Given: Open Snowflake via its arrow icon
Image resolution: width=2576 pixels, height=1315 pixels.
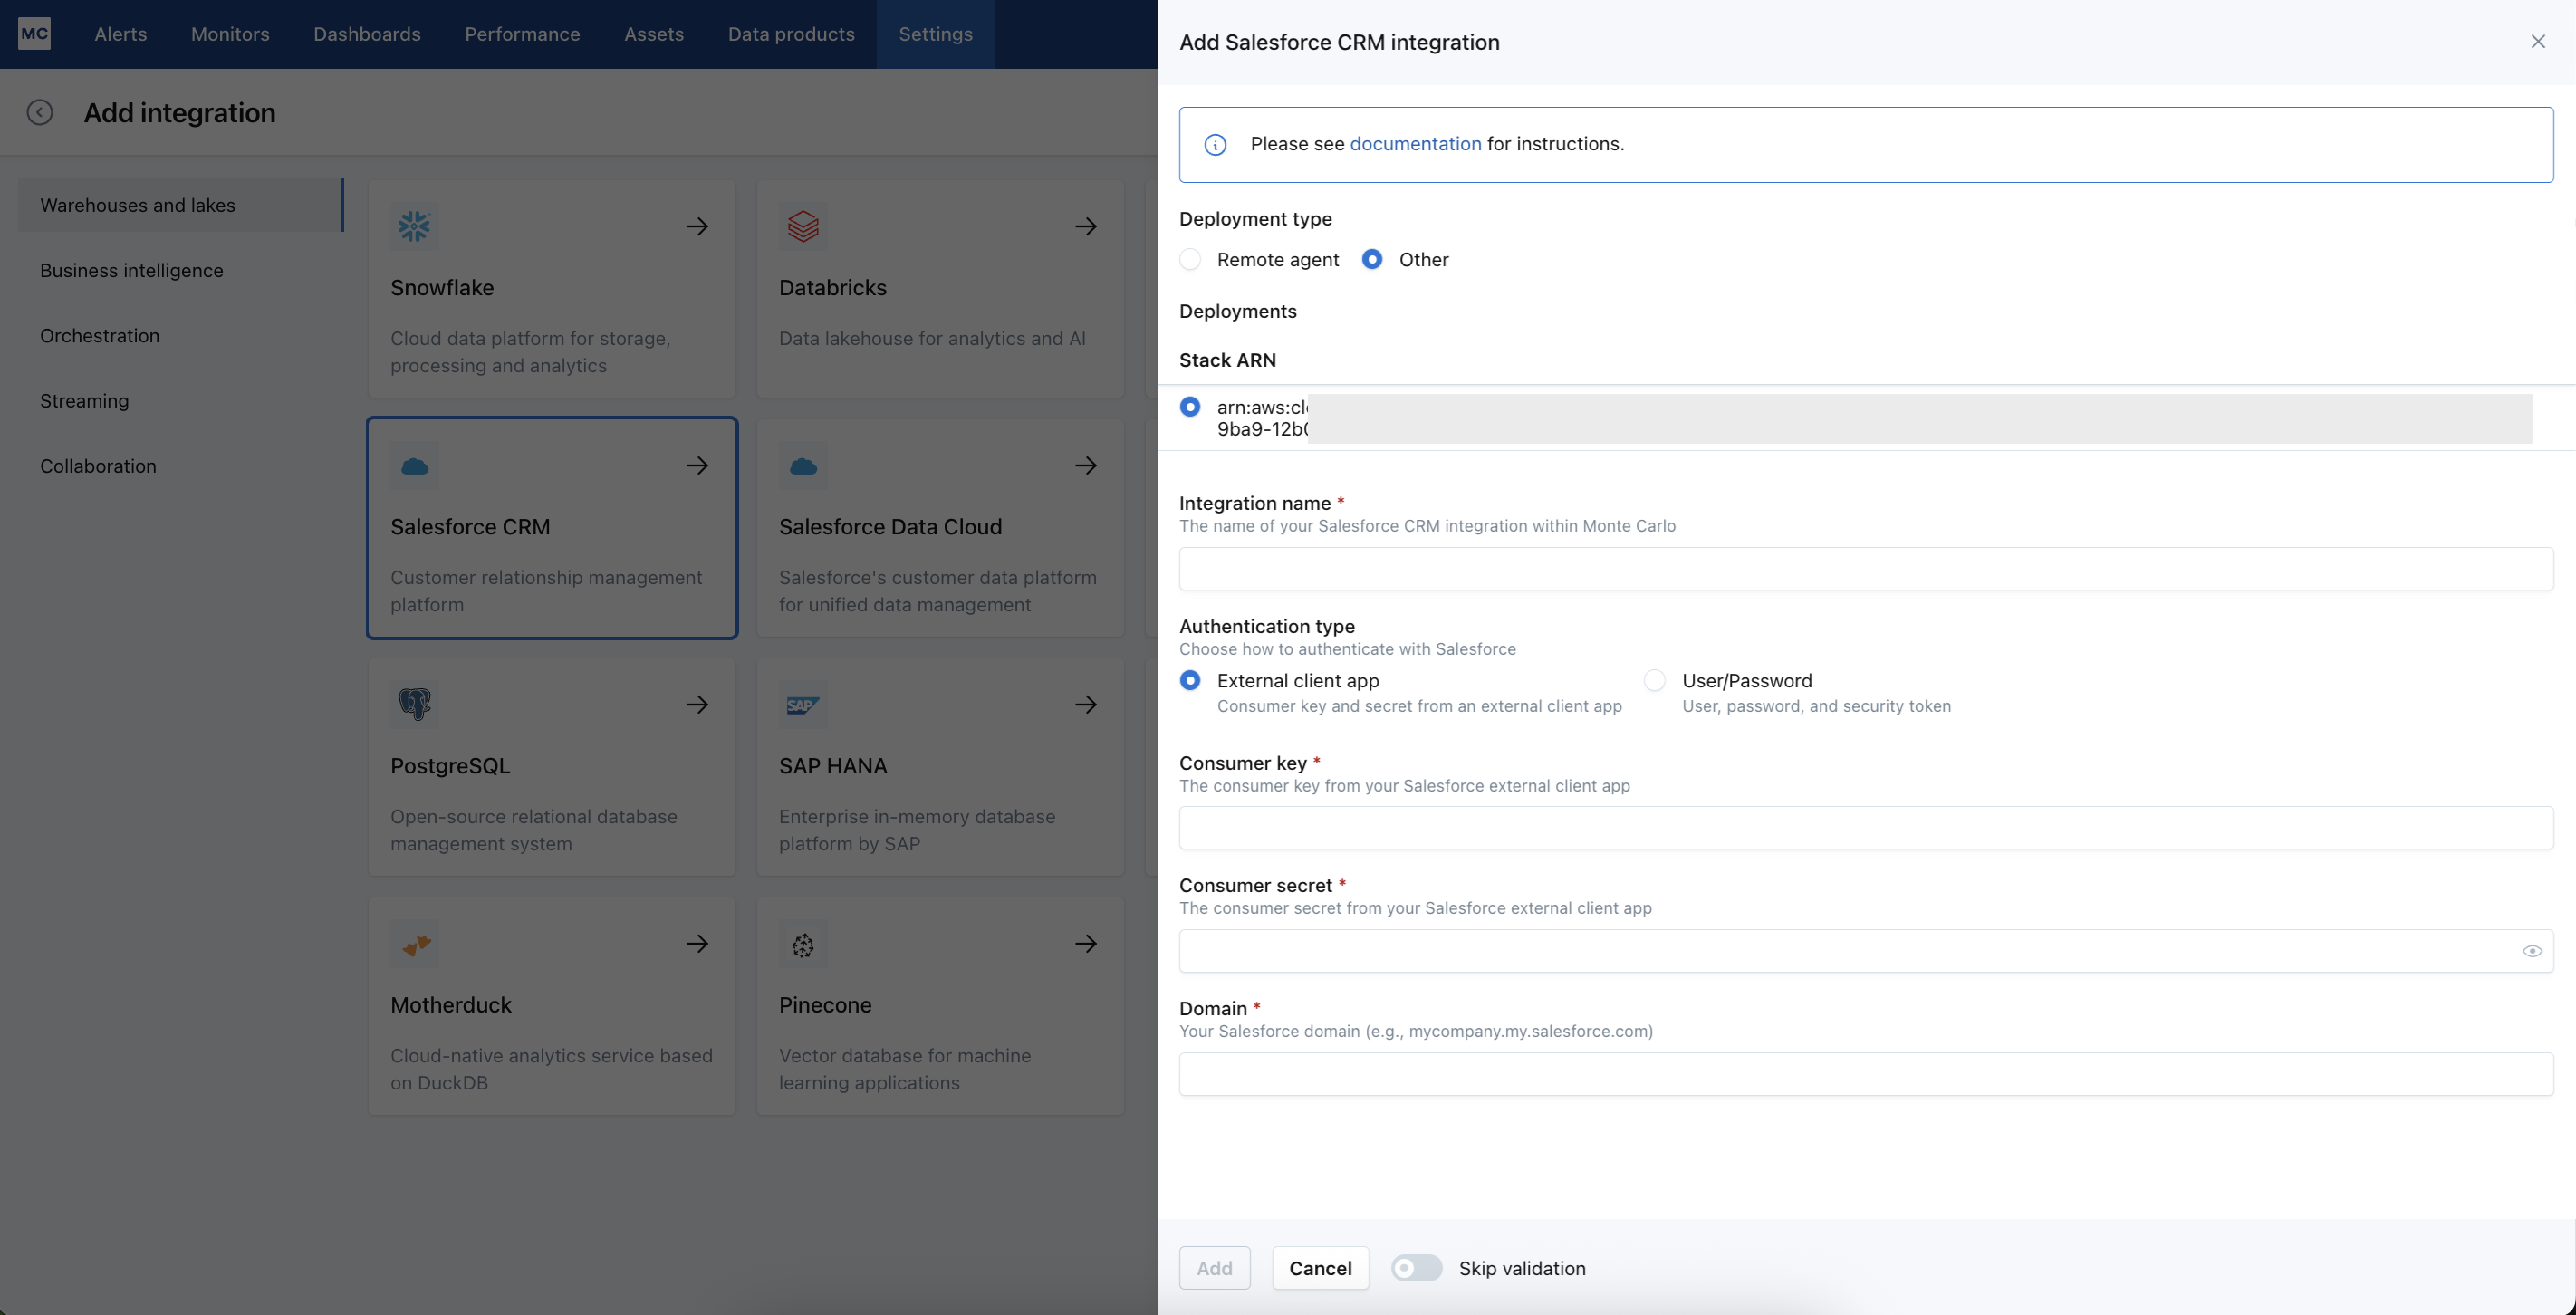Looking at the screenshot, I should click(698, 226).
